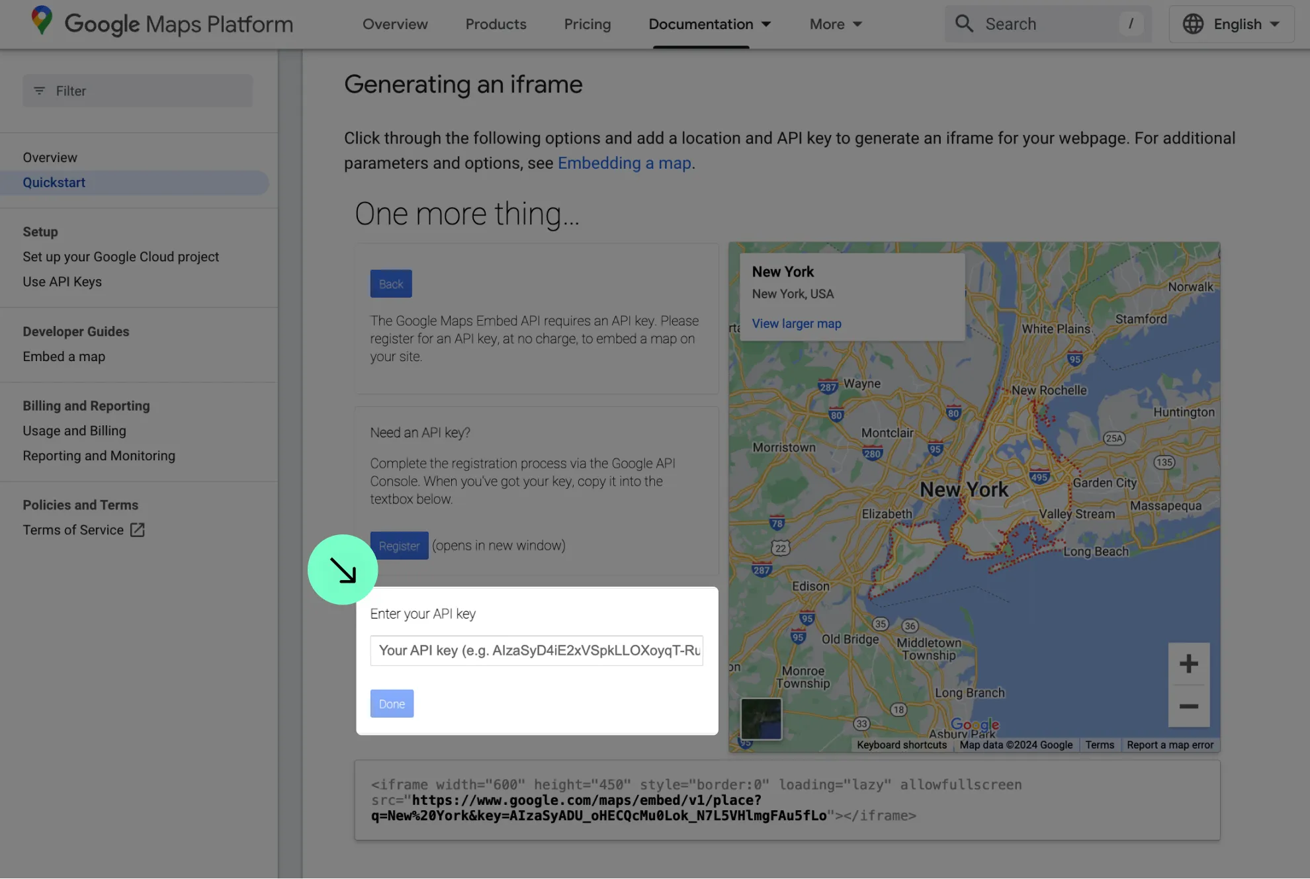This screenshot has height=879, width=1310.
Task: Click the 'Need an API key?' text
Action: click(420, 433)
